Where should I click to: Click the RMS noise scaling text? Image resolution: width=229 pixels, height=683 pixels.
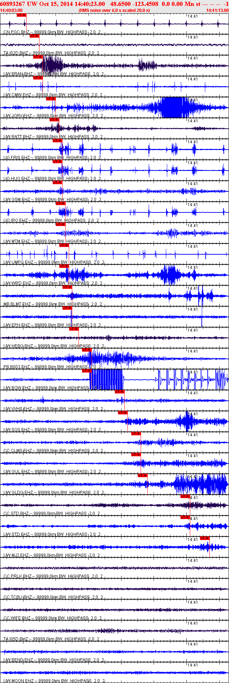coord(114,10)
